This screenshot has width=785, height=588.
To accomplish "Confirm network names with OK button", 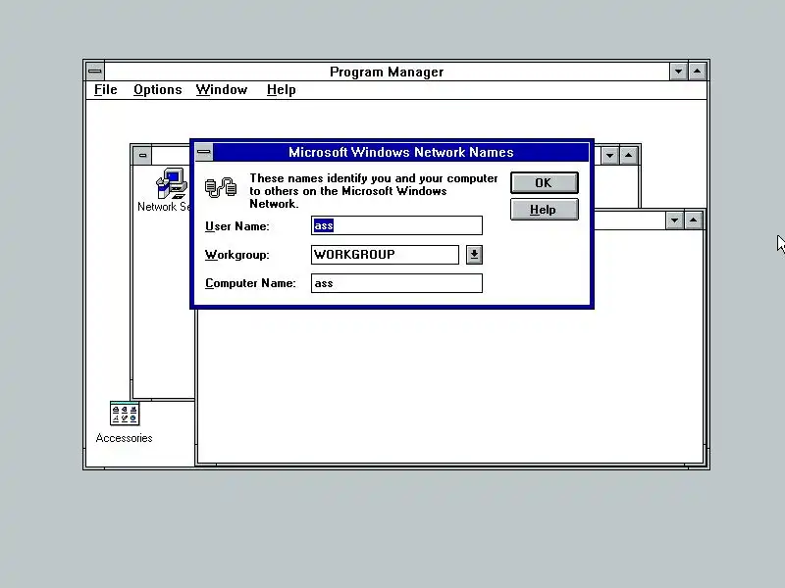I will tap(545, 183).
